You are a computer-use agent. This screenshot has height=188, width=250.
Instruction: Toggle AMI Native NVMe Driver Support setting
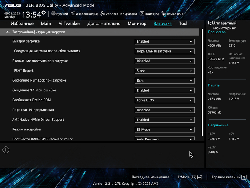coord(164,120)
